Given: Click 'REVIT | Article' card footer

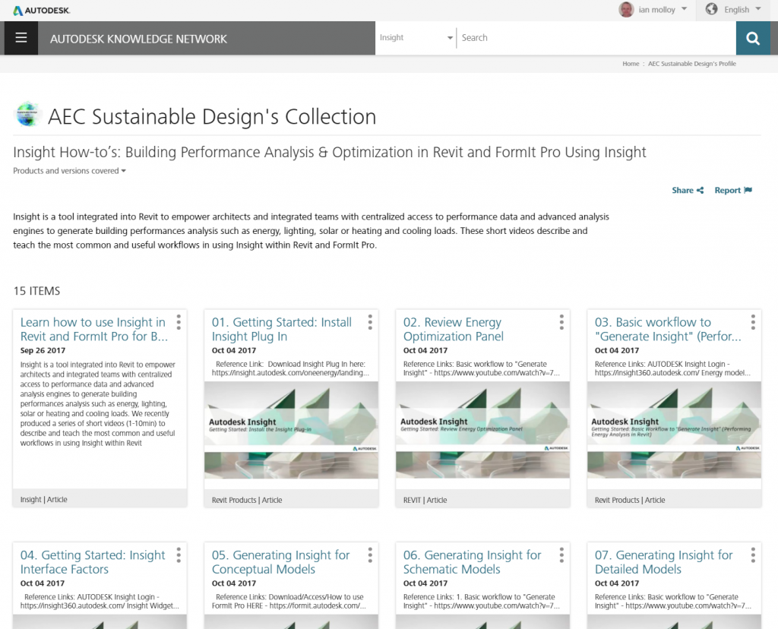Looking at the screenshot, I should pyautogui.click(x=425, y=500).
